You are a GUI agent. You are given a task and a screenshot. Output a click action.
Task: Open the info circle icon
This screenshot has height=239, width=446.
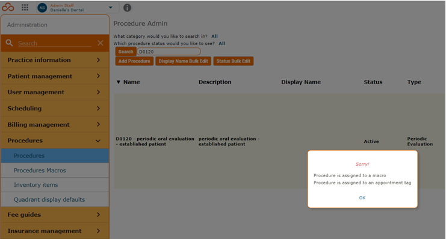click(x=127, y=8)
